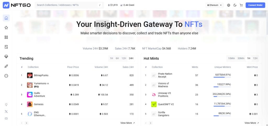This screenshot has height=126, width=268.
Task: Select the 1H Hot Mints tab
Action: (249, 58)
